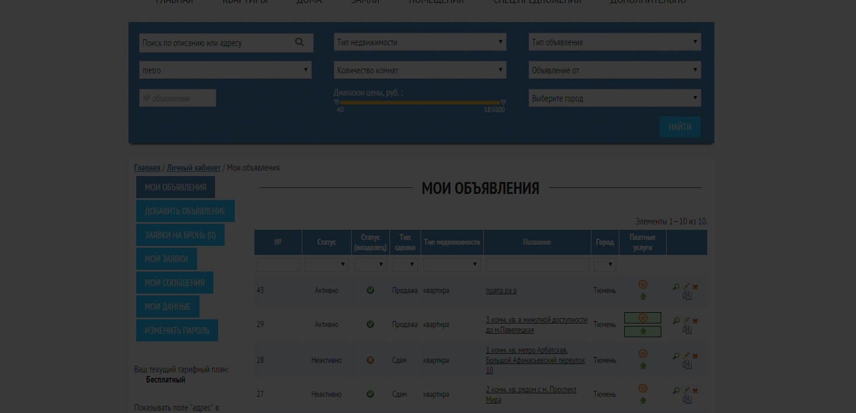Edit listing 27 with the pencil icon
The width and height of the screenshot is (856, 413).
pos(686,390)
